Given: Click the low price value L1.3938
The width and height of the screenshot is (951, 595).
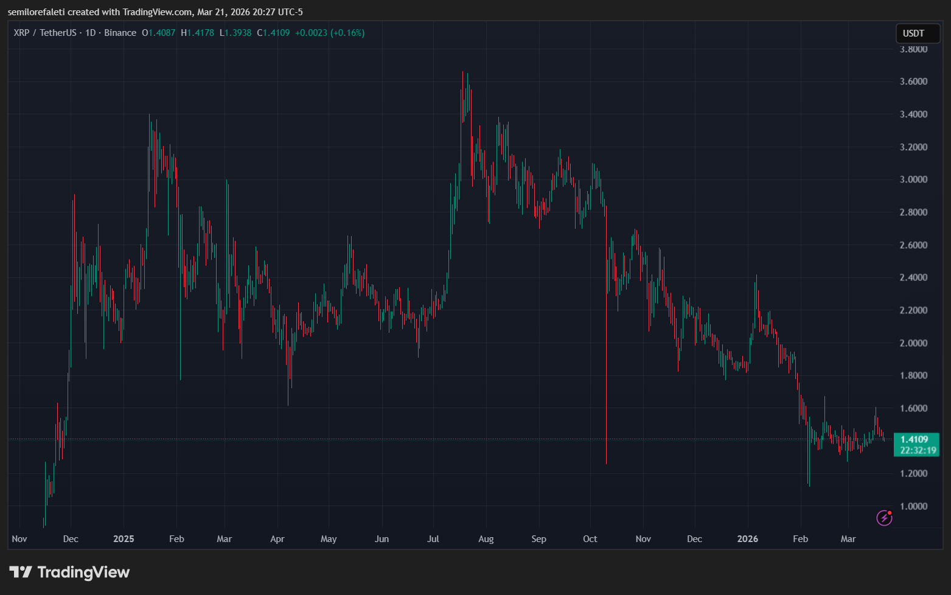Looking at the screenshot, I should [235, 33].
